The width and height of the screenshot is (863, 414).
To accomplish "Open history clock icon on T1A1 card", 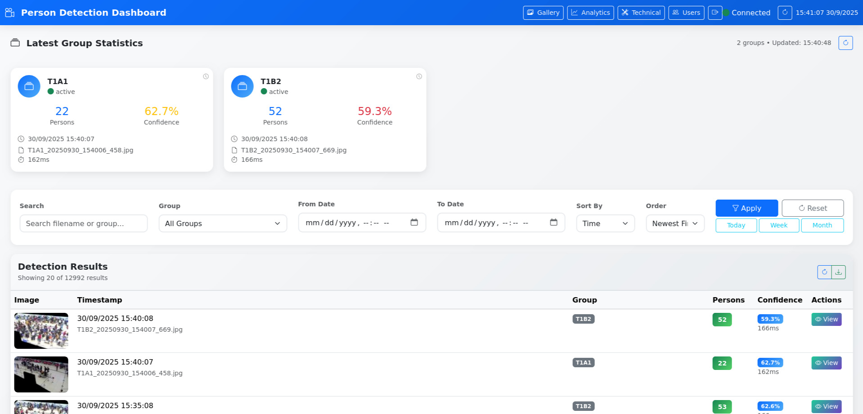I will click(x=206, y=76).
